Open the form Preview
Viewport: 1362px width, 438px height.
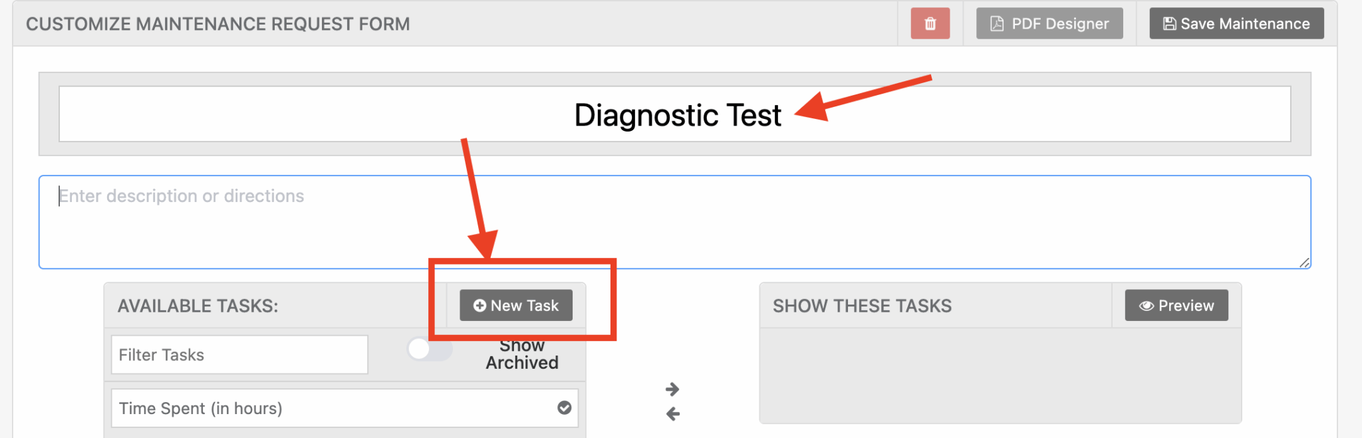1176,305
